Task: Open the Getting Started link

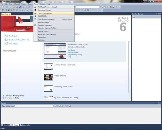Action: click(x=73, y=52)
